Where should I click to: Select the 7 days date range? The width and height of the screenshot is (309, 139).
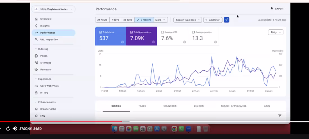click(115, 20)
